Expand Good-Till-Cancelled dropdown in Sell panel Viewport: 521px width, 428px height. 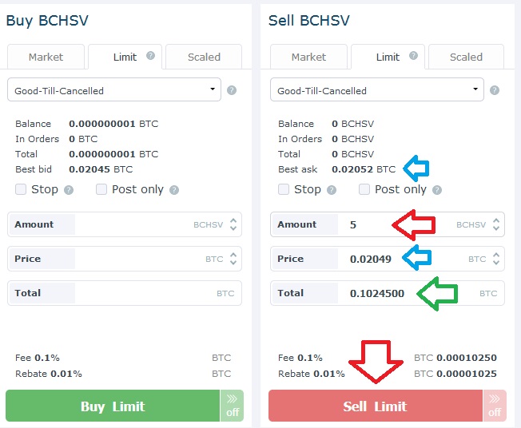[377, 89]
